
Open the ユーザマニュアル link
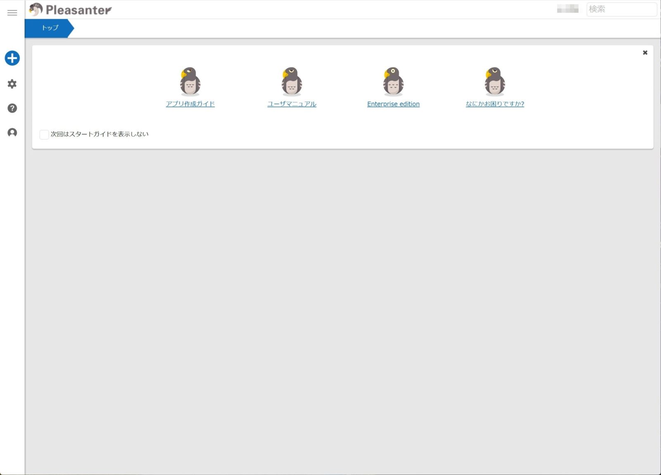292,104
